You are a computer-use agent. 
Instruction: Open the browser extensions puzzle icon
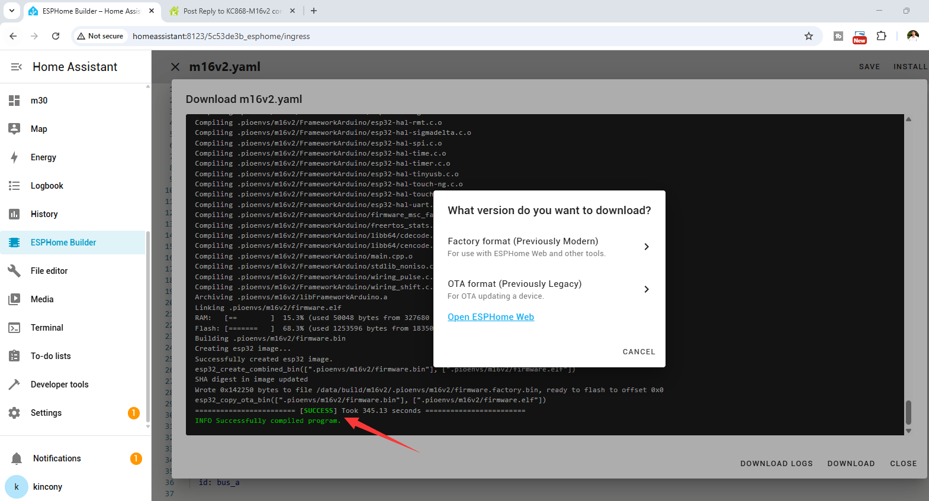pos(881,36)
